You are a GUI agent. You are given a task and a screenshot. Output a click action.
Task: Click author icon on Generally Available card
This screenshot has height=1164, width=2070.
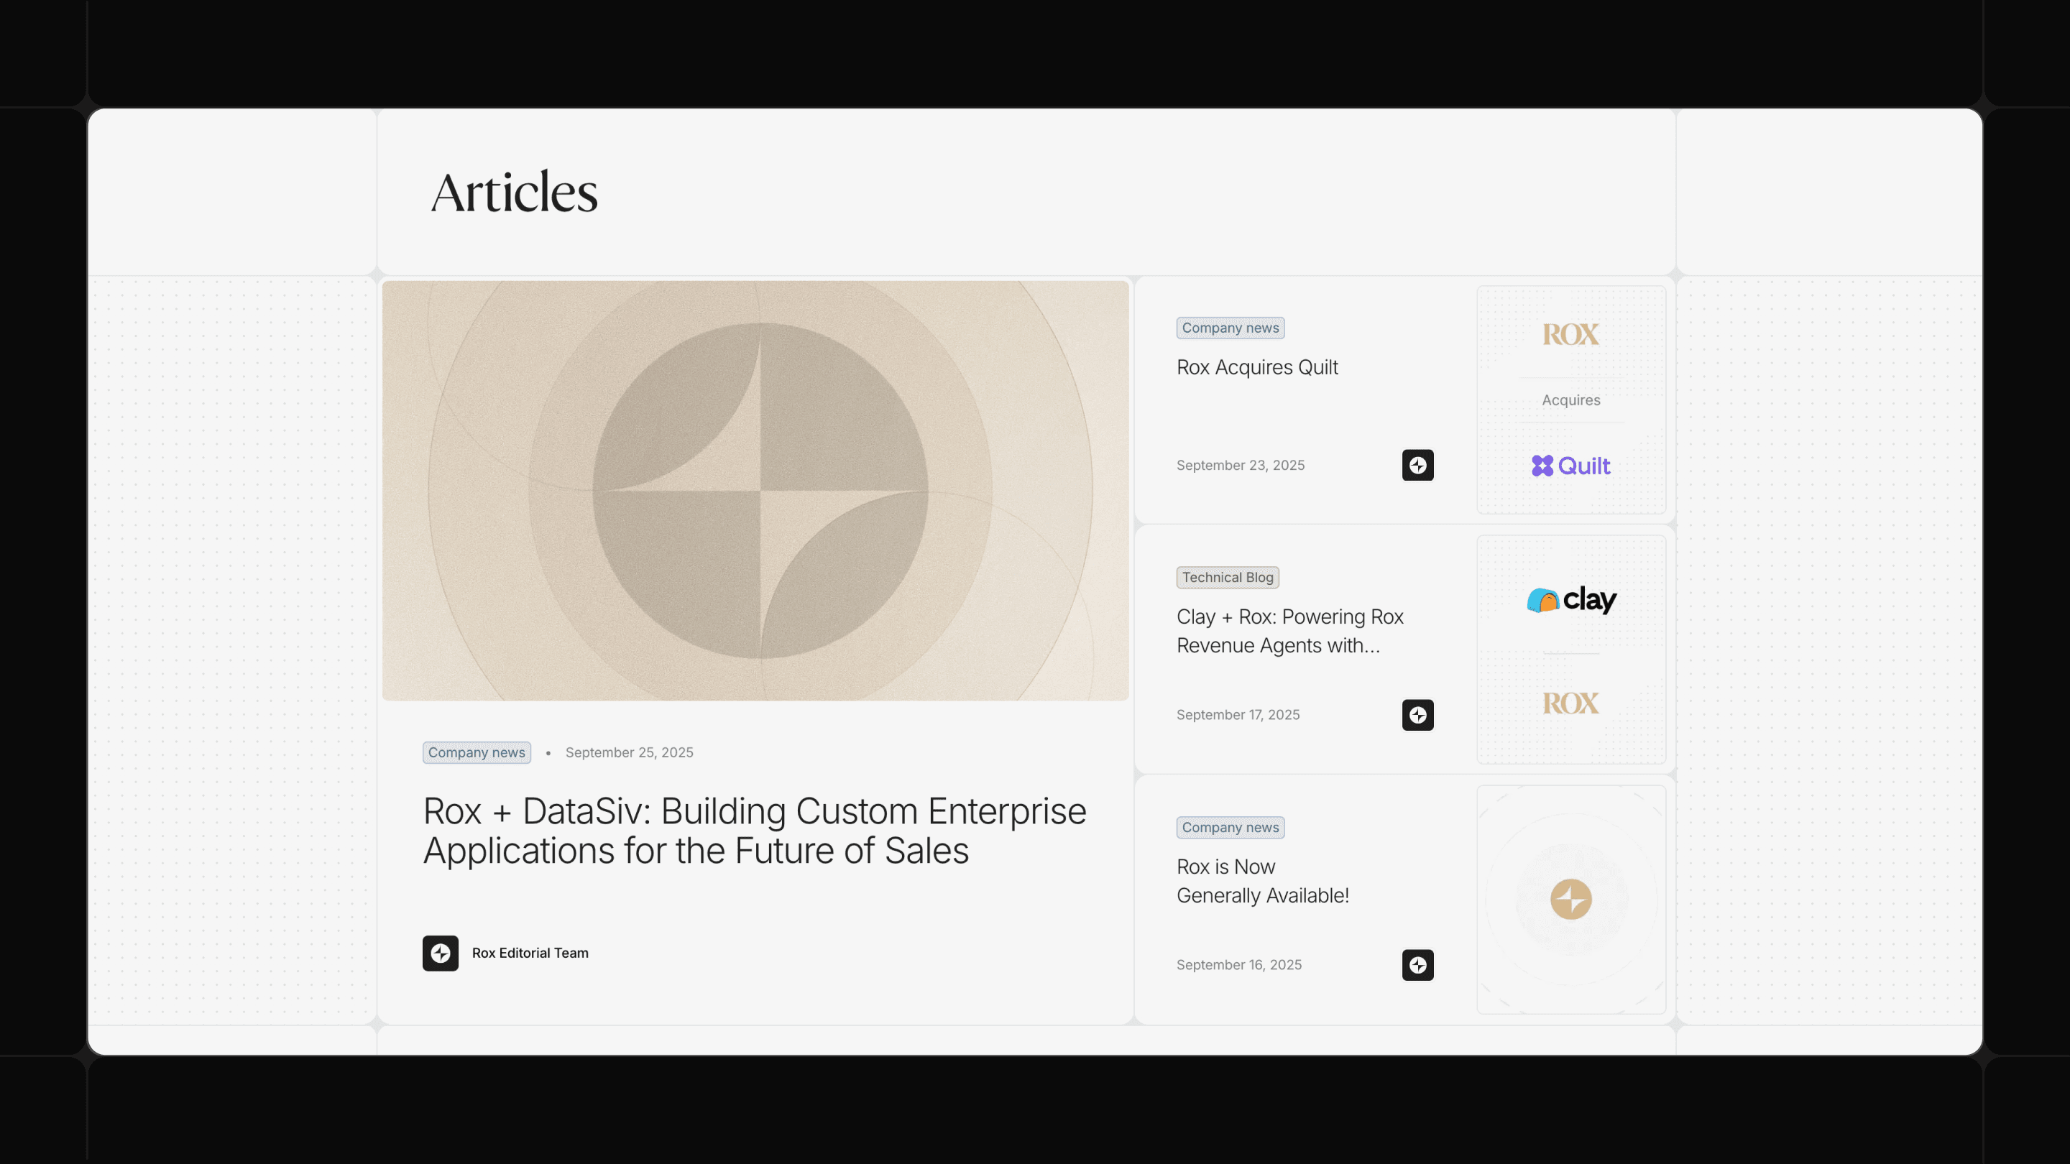point(1417,965)
